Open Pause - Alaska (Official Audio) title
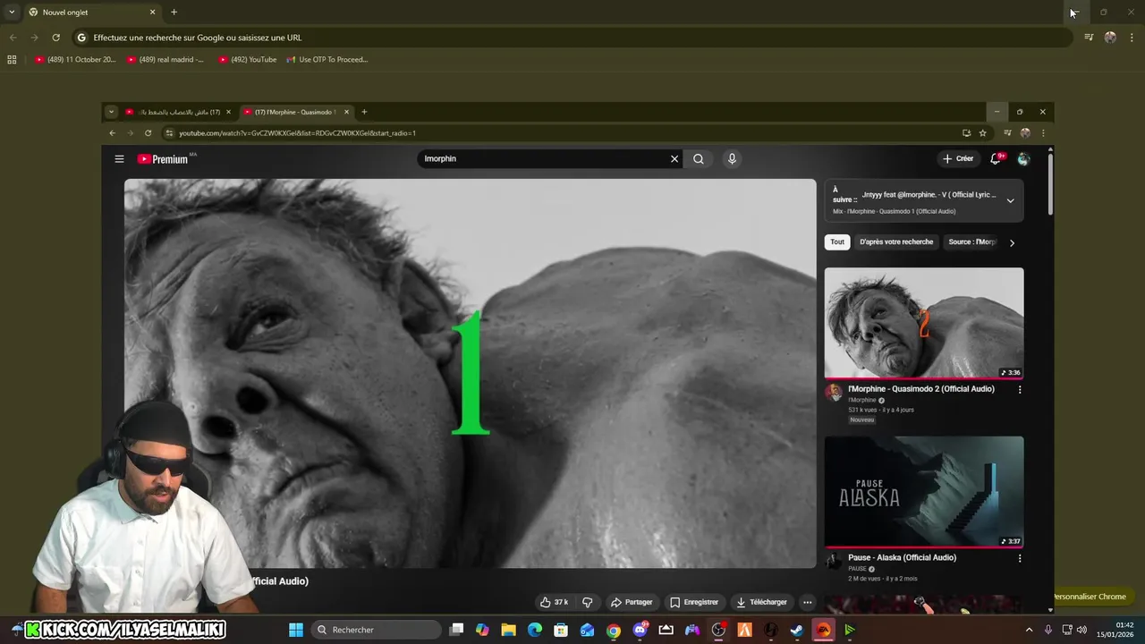Image resolution: width=1145 pixels, height=644 pixels. pyautogui.click(x=902, y=558)
